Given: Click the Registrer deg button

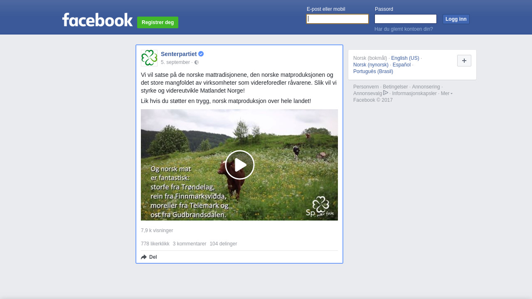Looking at the screenshot, I should (x=158, y=22).
